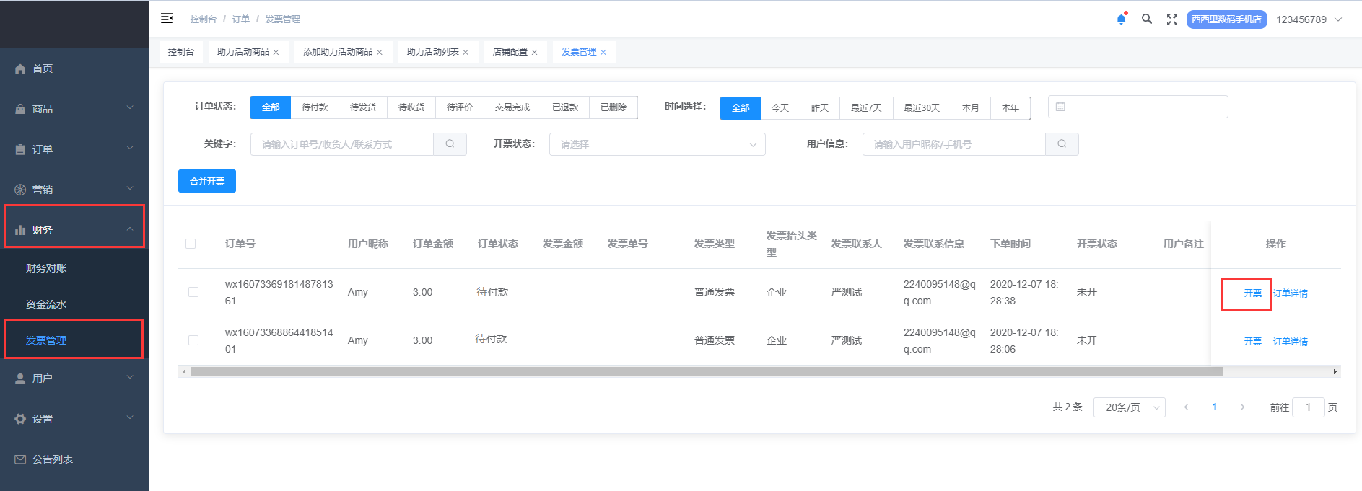Click the user info search magnifier button
The height and width of the screenshot is (491, 1362).
(x=1062, y=144)
